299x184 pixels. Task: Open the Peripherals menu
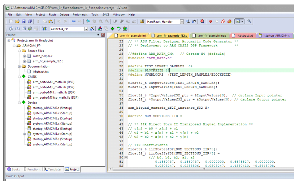point(80,15)
